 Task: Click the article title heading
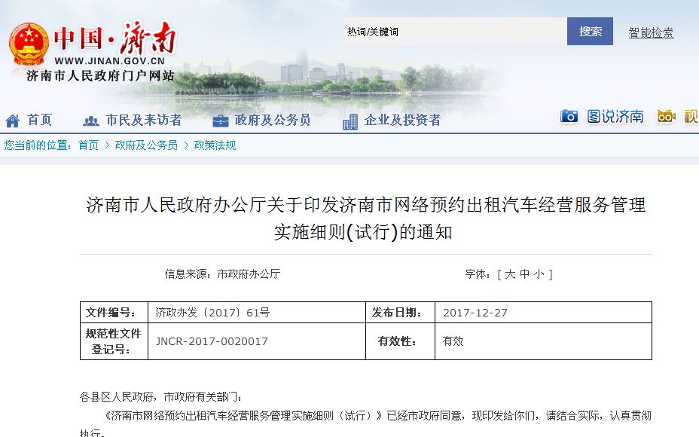tap(366, 218)
